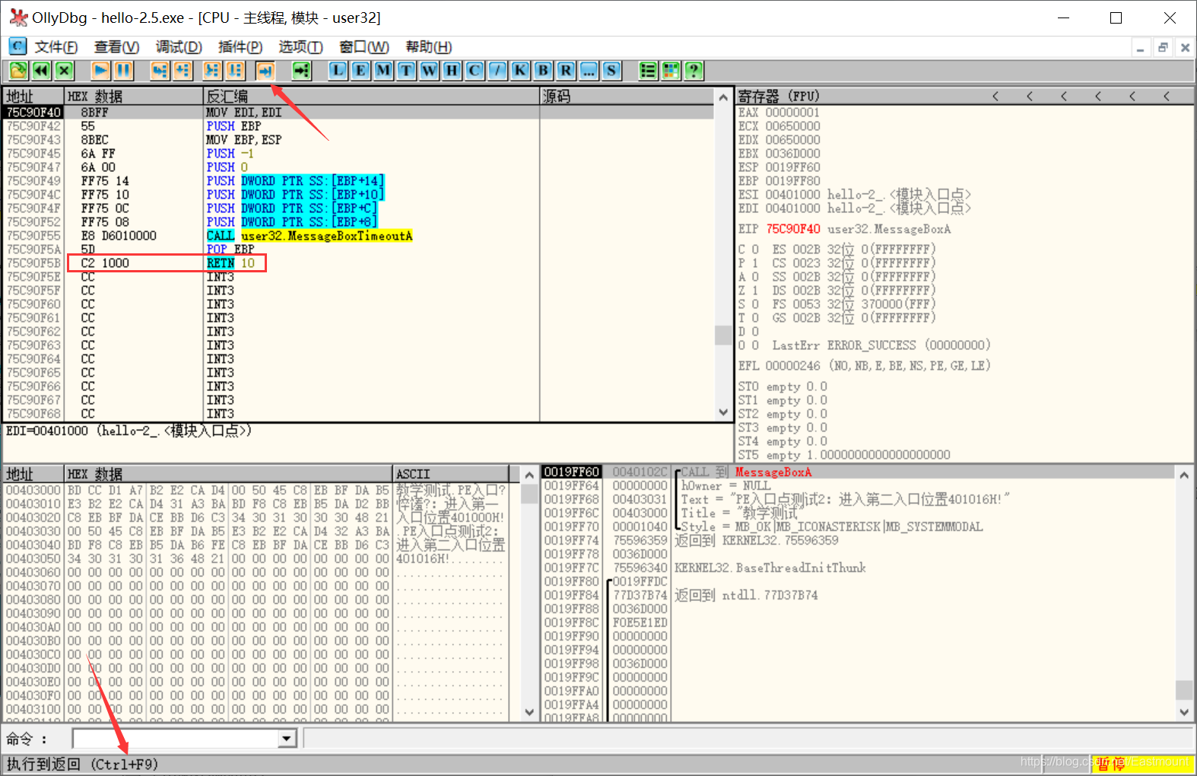
Task: Click the Appearance color grid icon
Action: tap(671, 71)
